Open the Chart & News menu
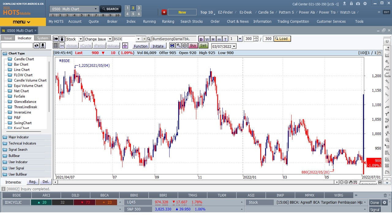Viewport: 392px width, 220px height. (238, 21)
